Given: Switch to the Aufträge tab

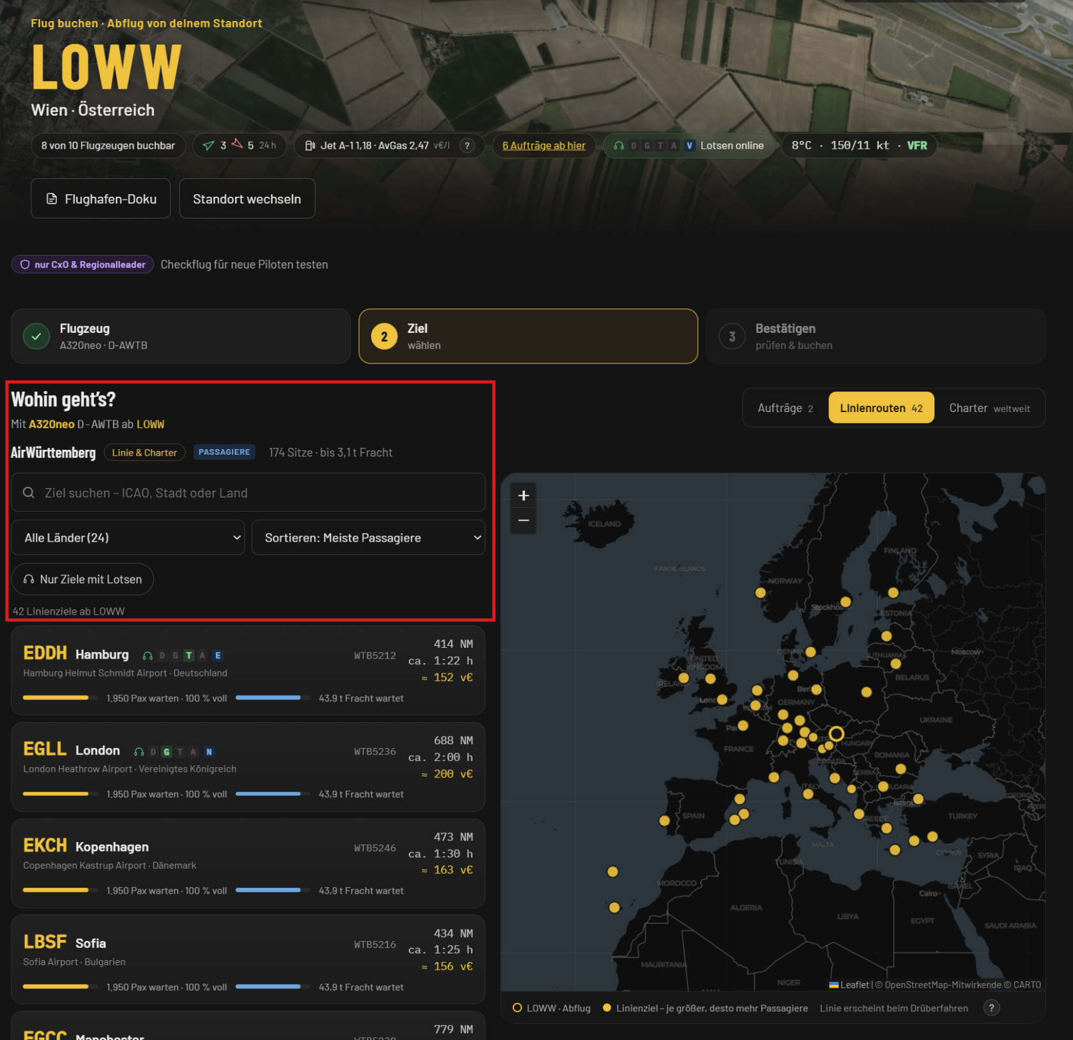Looking at the screenshot, I should [x=785, y=408].
